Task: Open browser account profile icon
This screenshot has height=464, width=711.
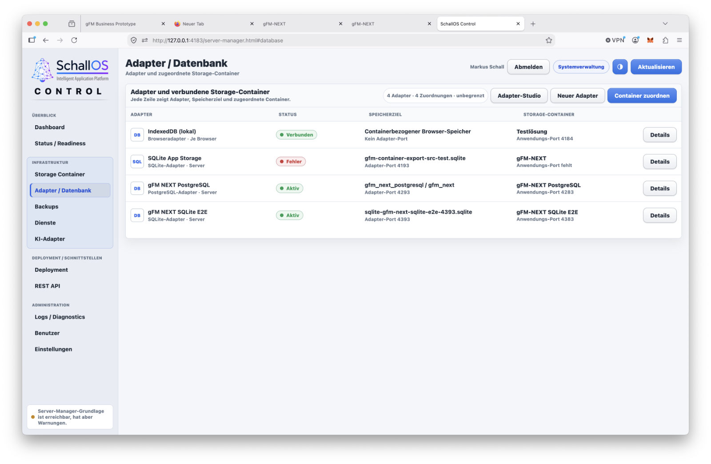Action: click(635, 40)
